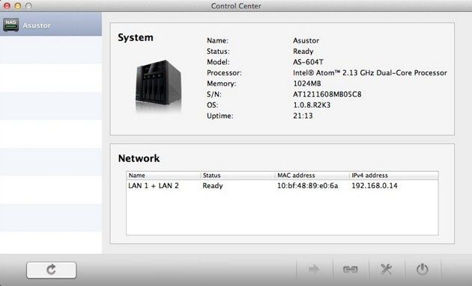
Task: Click the memory value 1024MB
Action: click(306, 84)
